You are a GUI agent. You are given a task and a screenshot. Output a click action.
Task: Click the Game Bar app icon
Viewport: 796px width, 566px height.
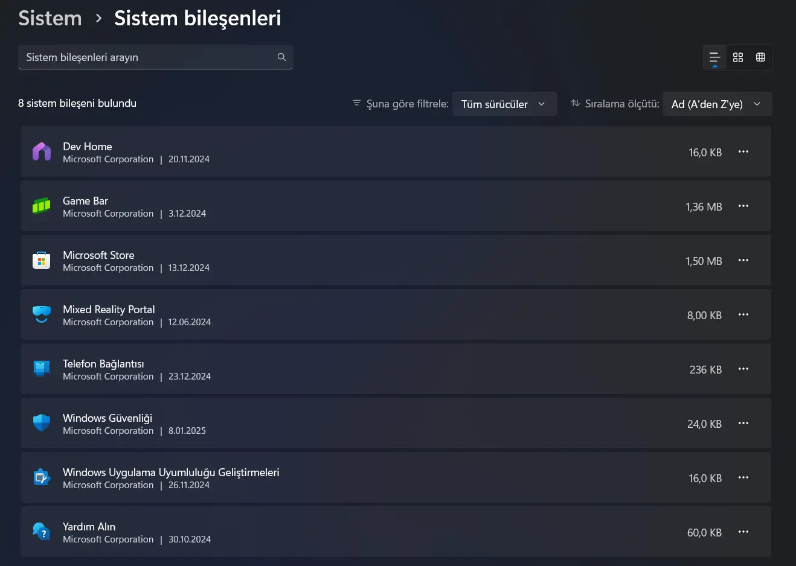pyautogui.click(x=42, y=206)
